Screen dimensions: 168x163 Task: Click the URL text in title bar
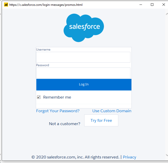[46, 5]
